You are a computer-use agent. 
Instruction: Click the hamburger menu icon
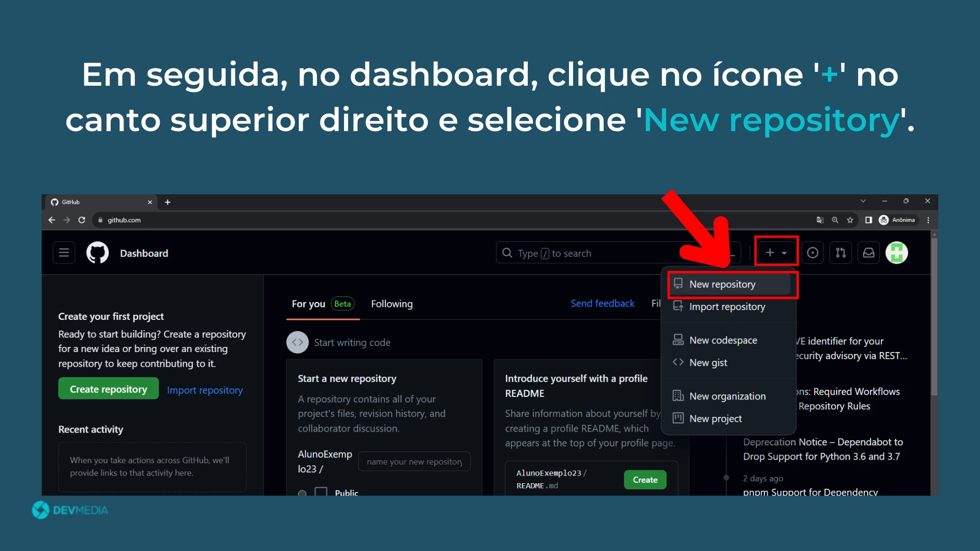click(x=64, y=253)
